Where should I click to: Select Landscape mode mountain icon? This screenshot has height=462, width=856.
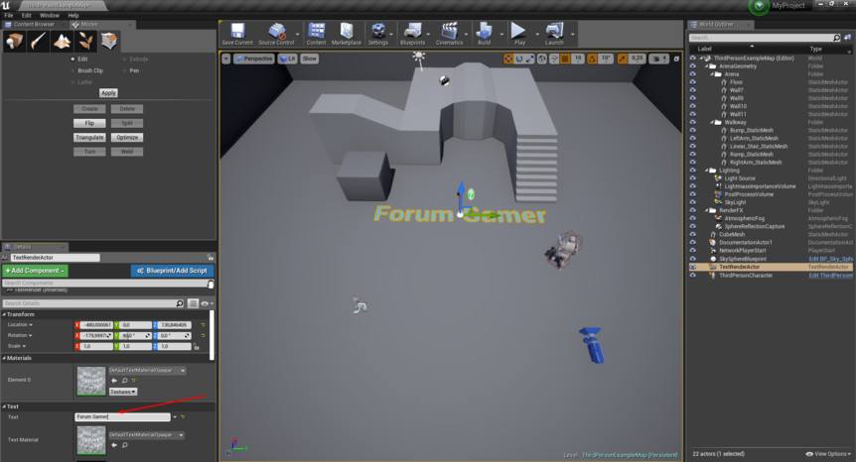pyautogui.click(x=62, y=41)
